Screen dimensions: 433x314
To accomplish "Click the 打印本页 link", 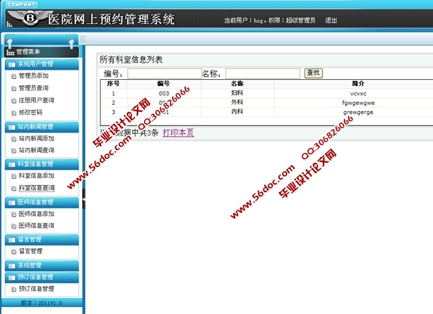I will click(178, 133).
